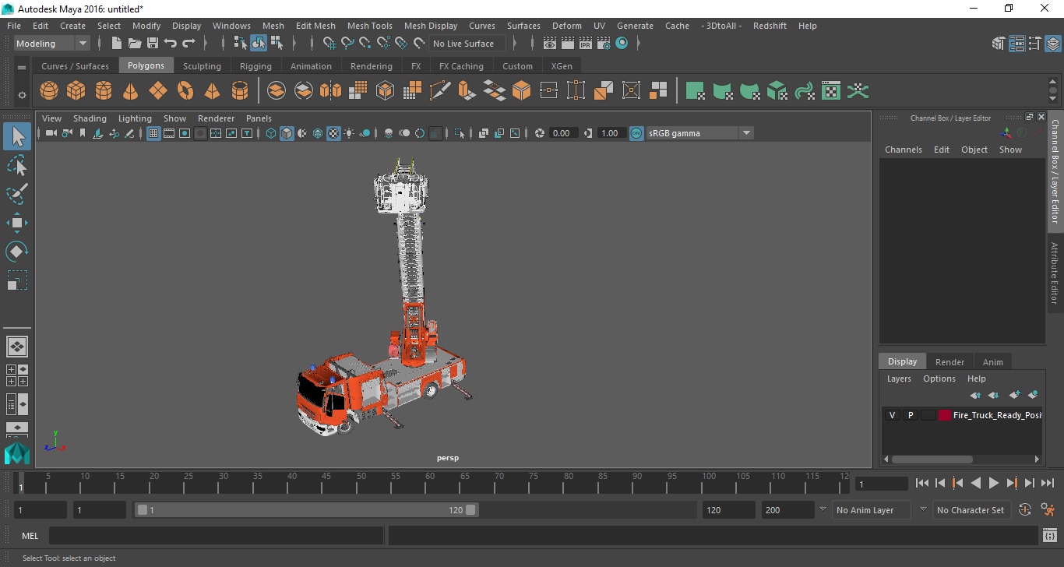Click the MEL command input field
The image size is (1064, 567).
(216, 536)
